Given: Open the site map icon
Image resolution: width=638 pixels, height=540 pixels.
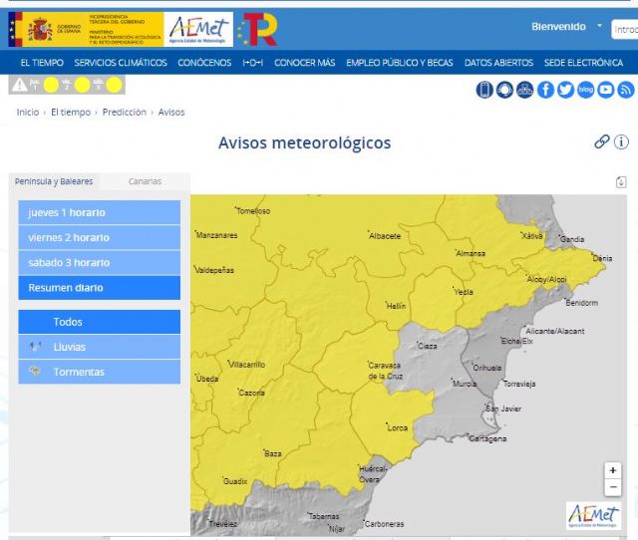Looking at the screenshot, I should click(x=525, y=90).
